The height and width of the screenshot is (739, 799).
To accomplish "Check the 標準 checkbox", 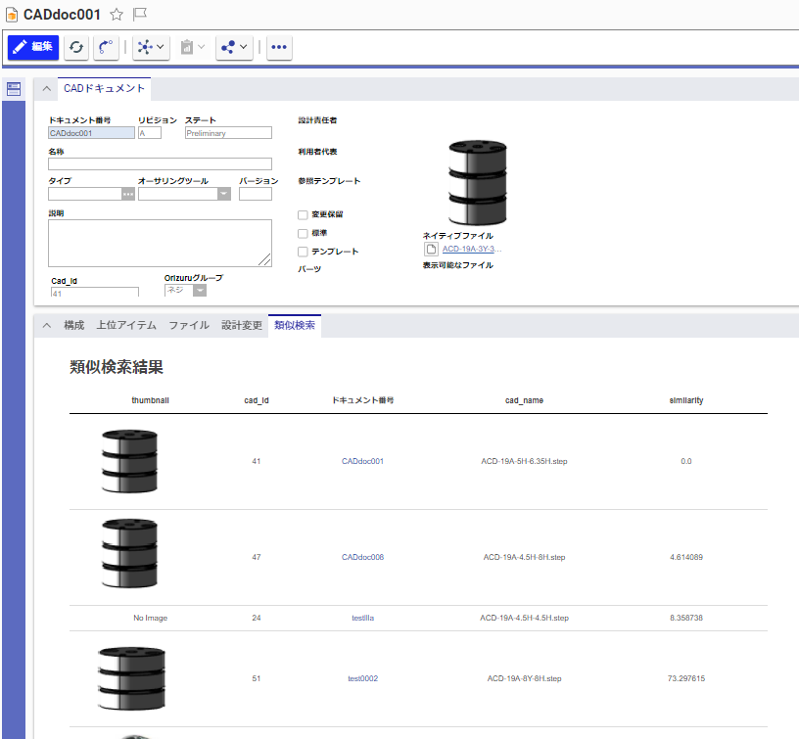I will pos(303,233).
